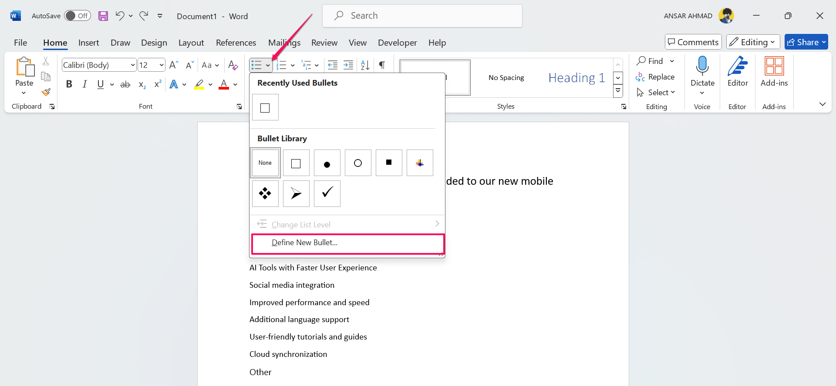Image resolution: width=836 pixels, height=386 pixels.
Task: Clear all formatting icon
Action: (233, 65)
